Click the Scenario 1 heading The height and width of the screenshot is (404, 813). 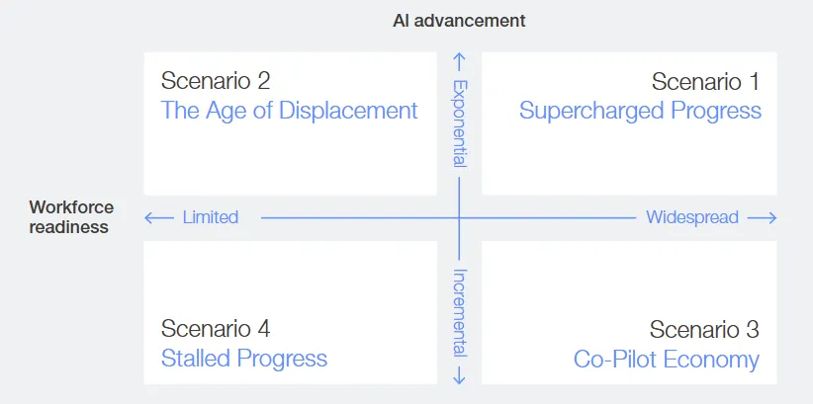click(x=705, y=81)
